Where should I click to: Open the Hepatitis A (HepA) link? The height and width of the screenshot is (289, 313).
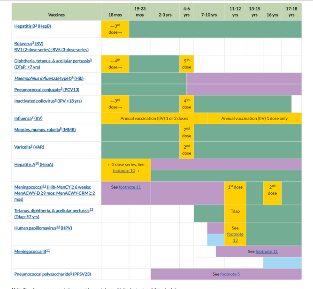(34, 165)
